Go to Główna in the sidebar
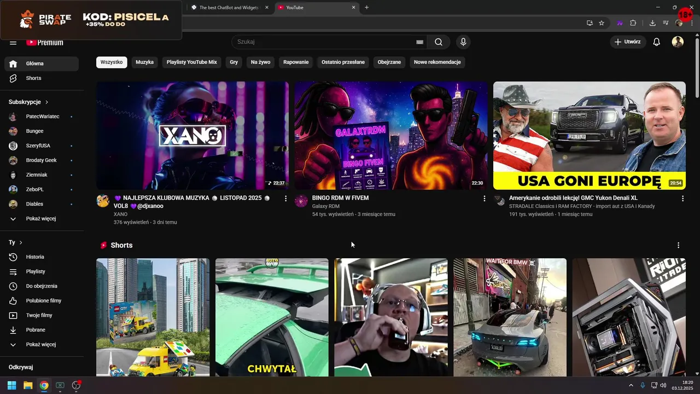Viewport: 700px width, 394px height. click(x=42, y=63)
